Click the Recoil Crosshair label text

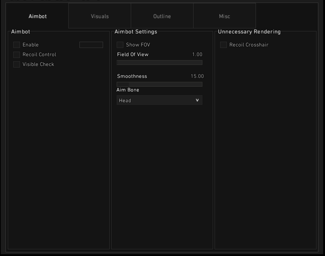tap(249, 45)
